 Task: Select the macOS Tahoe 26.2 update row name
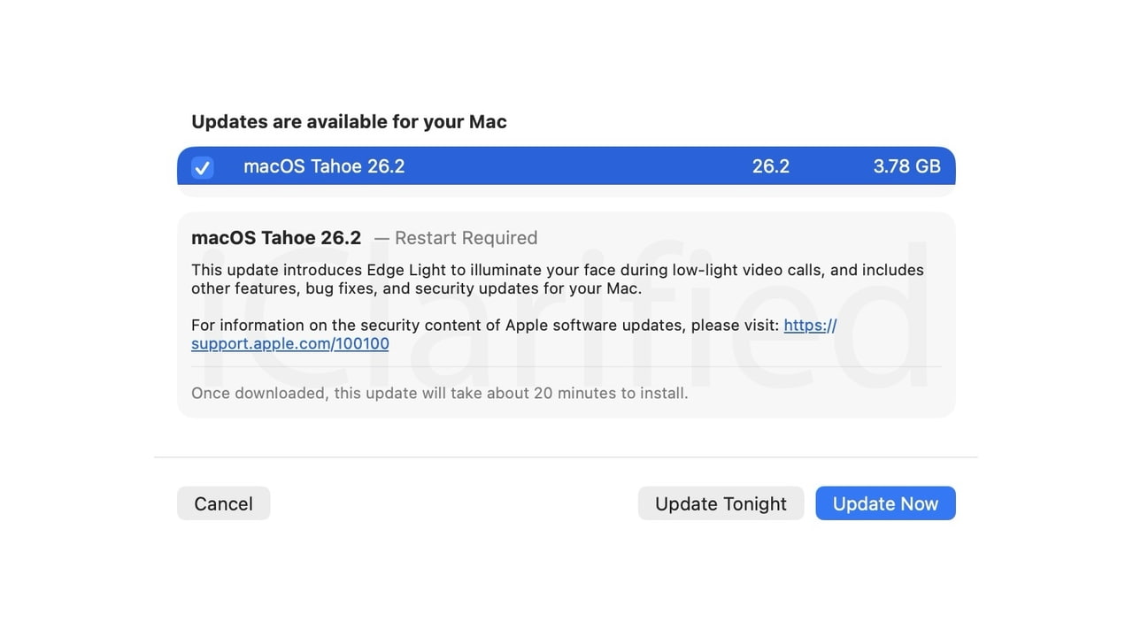(x=324, y=166)
